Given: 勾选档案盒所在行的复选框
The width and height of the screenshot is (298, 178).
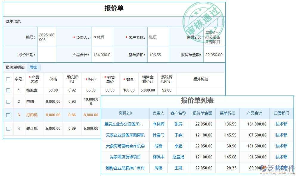Looking at the screenshot, I should tap(8, 90).
